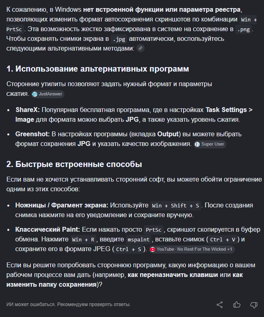This screenshot has width=264, height=317.
Task: Click the '.png' inline code
Action: (x=244, y=29)
